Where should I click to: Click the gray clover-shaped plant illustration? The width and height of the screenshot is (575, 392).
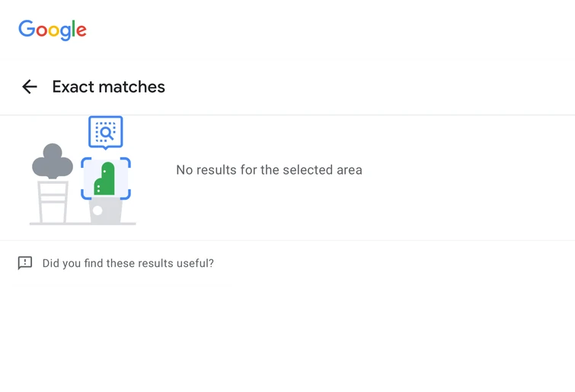[53, 160]
